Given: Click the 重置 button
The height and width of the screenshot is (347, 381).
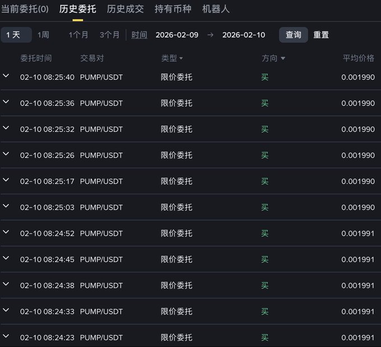Looking at the screenshot, I should coord(321,35).
